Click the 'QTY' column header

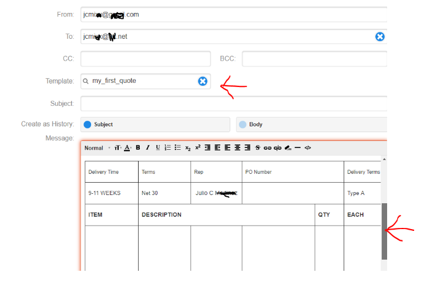pos(330,215)
